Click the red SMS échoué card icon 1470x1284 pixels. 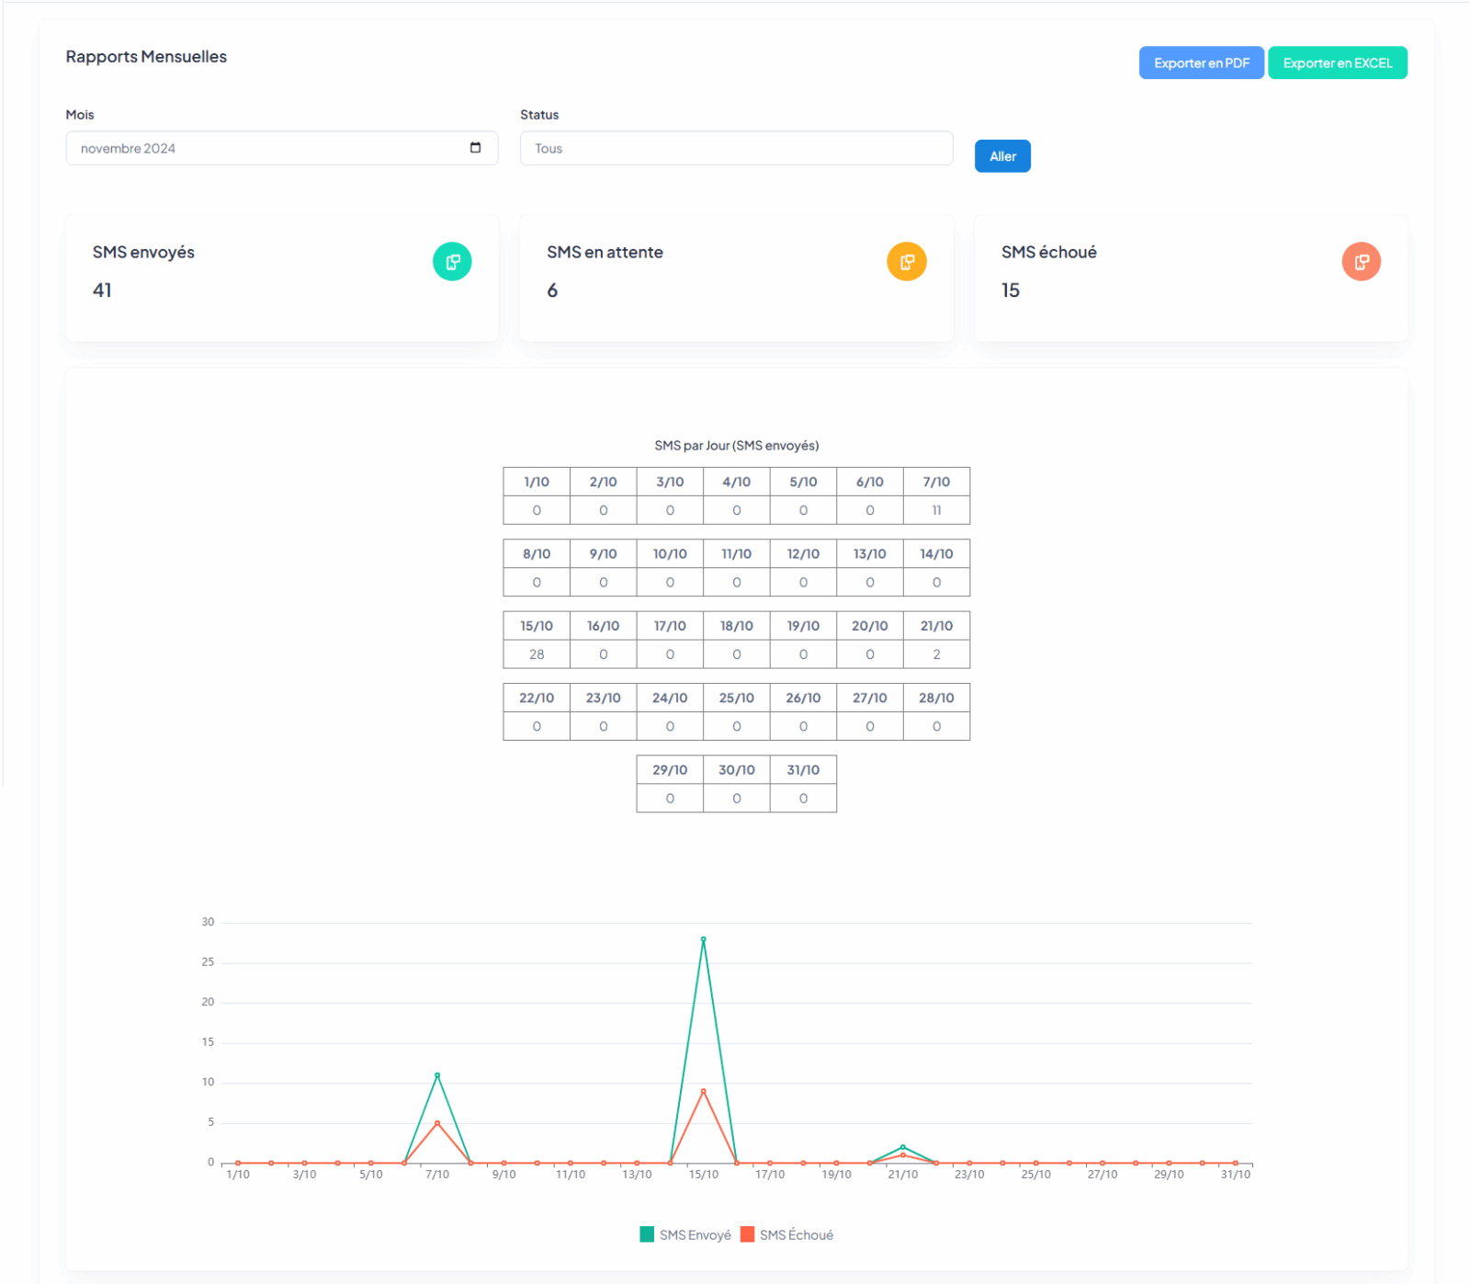[1361, 262]
